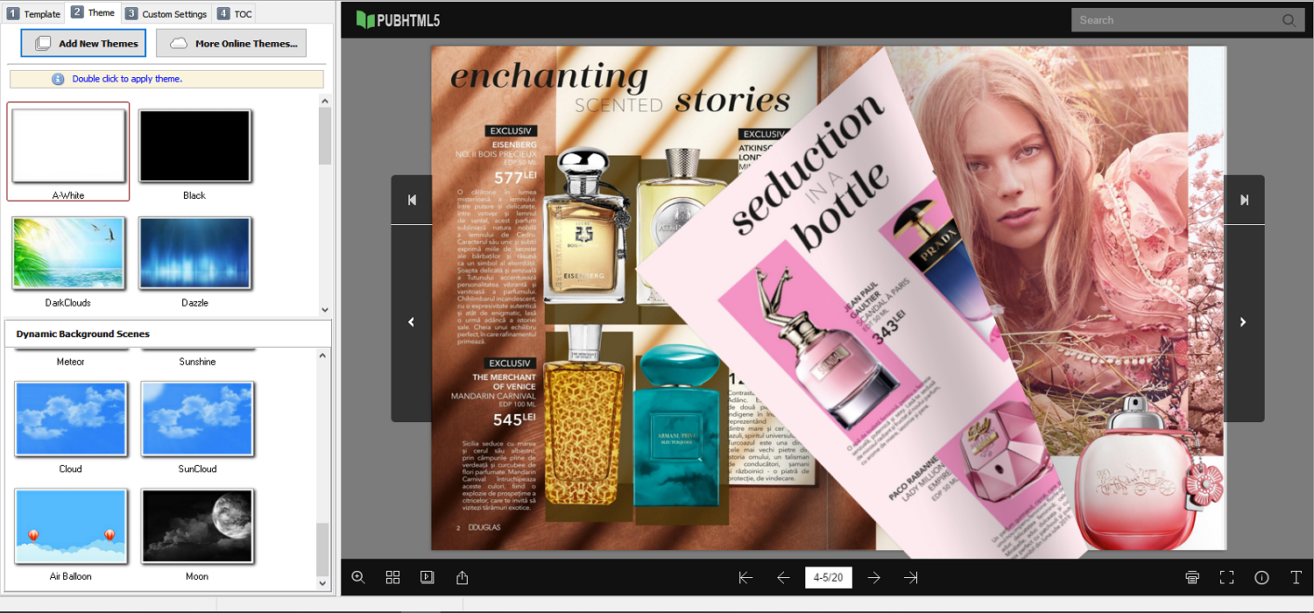This screenshot has width=1314, height=613.
Task: Apply the Moon dynamic background scene
Action: (x=197, y=525)
